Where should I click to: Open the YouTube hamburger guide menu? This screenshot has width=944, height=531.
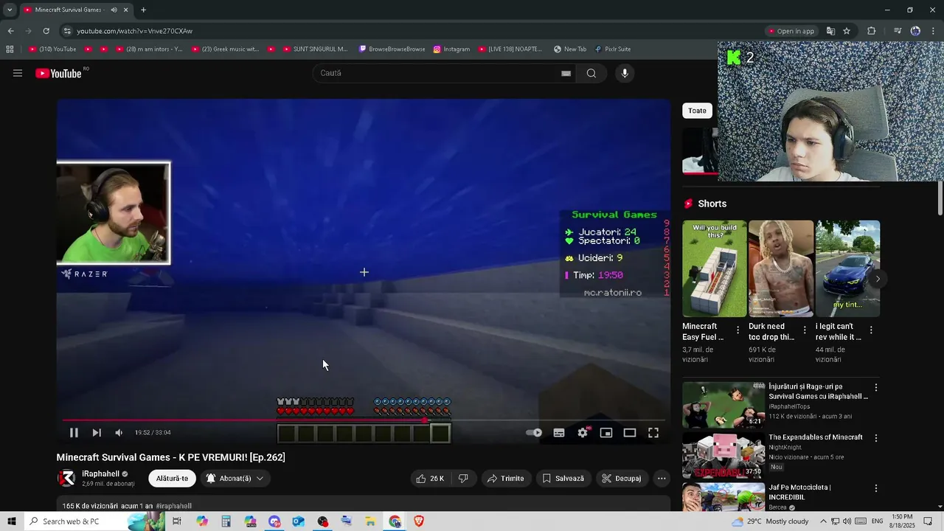pos(18,73)
